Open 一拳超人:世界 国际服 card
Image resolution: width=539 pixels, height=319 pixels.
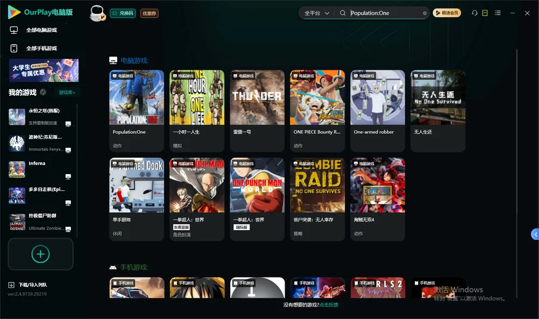coord(257,199)
